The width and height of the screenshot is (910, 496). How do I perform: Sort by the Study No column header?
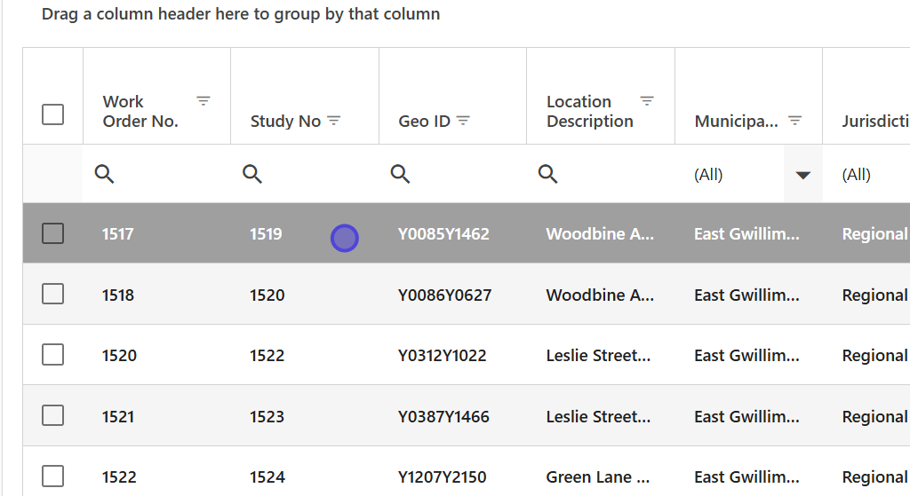[285, 122]
